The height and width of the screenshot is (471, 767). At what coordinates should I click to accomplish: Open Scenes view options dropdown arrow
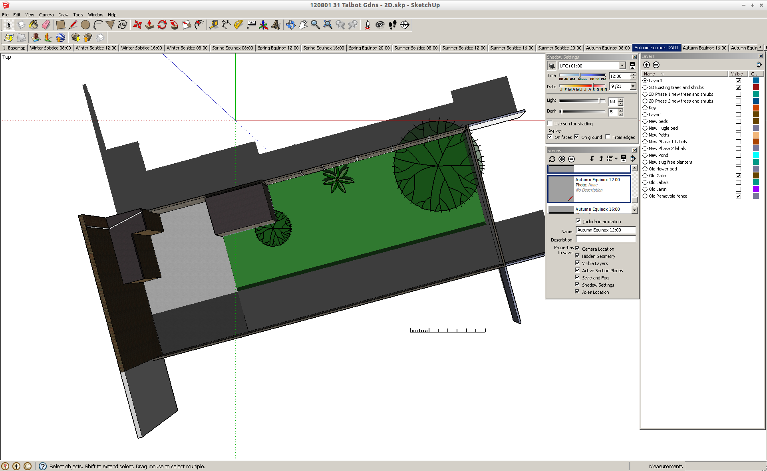coord(616,159)
